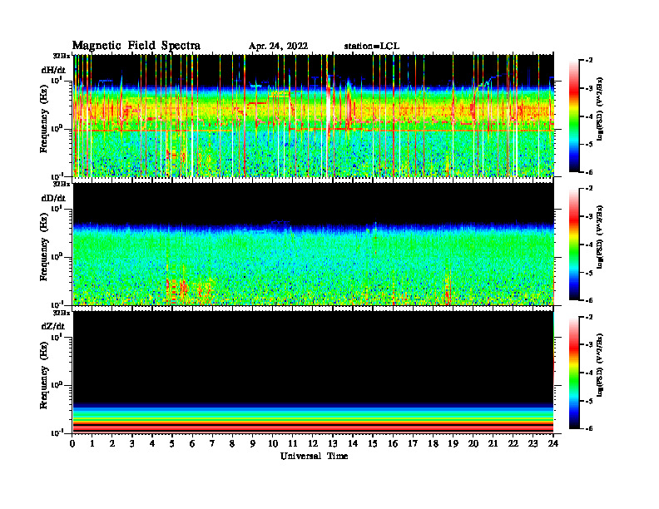Click the 'Universal Time' axis title
This screenshot has height=509, width=659.
click(x=314, y=456)
